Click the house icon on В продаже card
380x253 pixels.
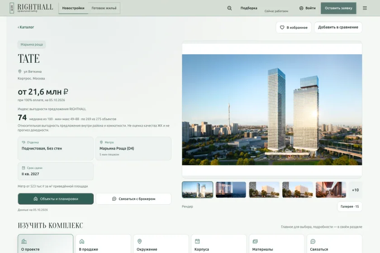(82, 241)
